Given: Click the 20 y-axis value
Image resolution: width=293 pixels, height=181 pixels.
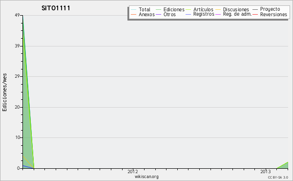Looking at the screenshot, I should coord(17,107).
